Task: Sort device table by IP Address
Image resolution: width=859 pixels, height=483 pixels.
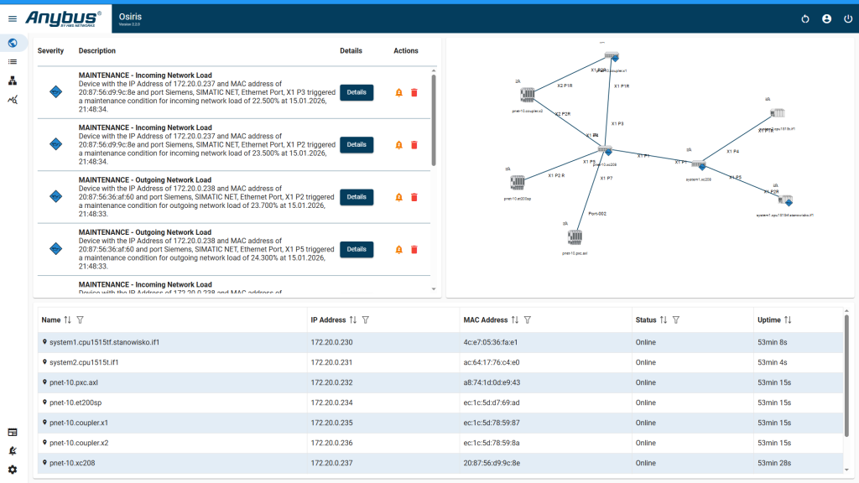Action: pyautogui.click(x=353, y=319)
